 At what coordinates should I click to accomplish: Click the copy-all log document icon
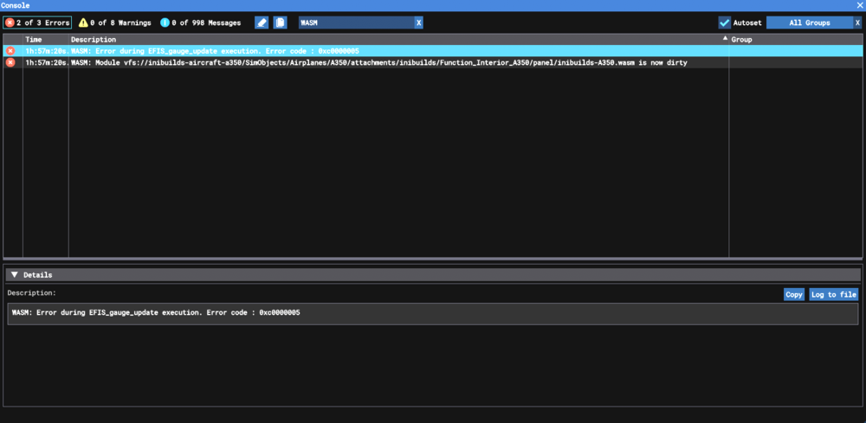pos(280,22)
